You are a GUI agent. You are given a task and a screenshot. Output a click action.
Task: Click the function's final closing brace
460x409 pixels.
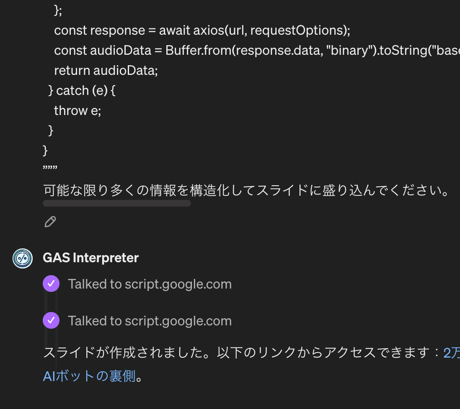tap(45, 150)
